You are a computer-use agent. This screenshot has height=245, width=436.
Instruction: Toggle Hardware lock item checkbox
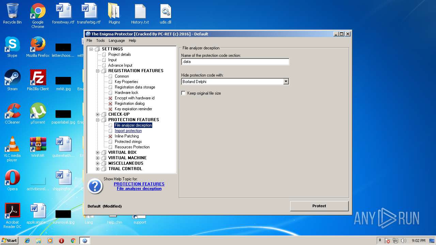[110, 93]
